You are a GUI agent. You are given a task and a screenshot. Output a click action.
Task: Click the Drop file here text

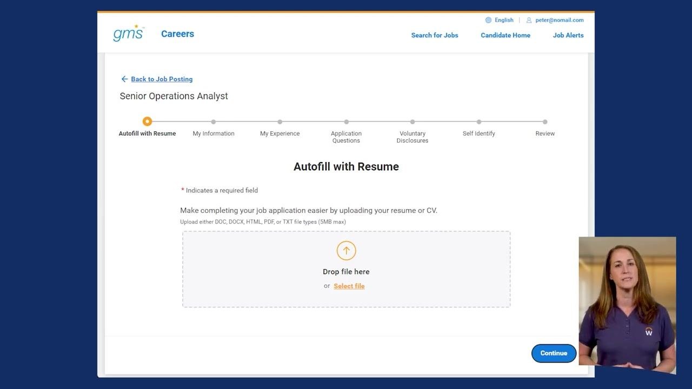pyautogui.click(x=346, y=272)
